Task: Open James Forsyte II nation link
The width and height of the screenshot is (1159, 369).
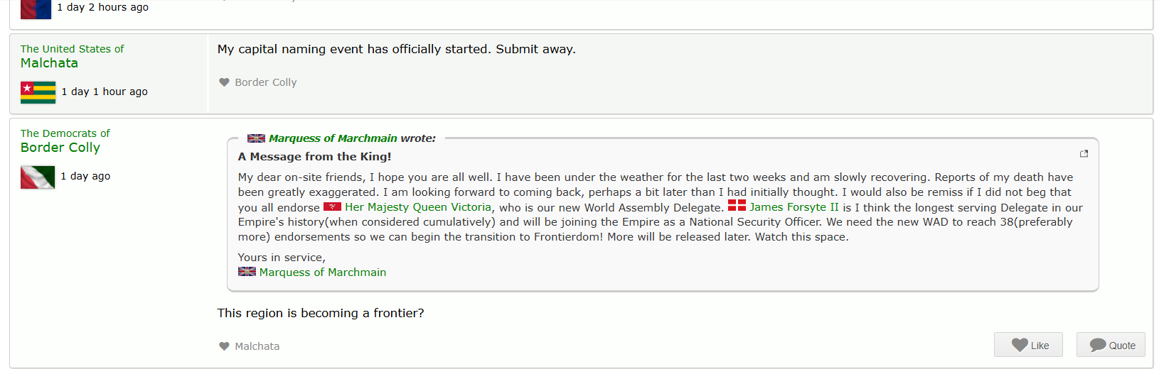Action: (x=794, y=207)
